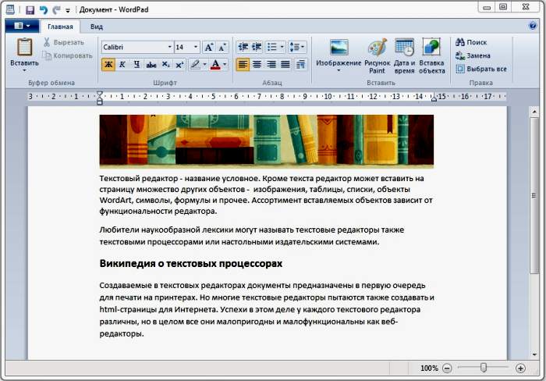Open the WordPad application menu button

[22, 26]
